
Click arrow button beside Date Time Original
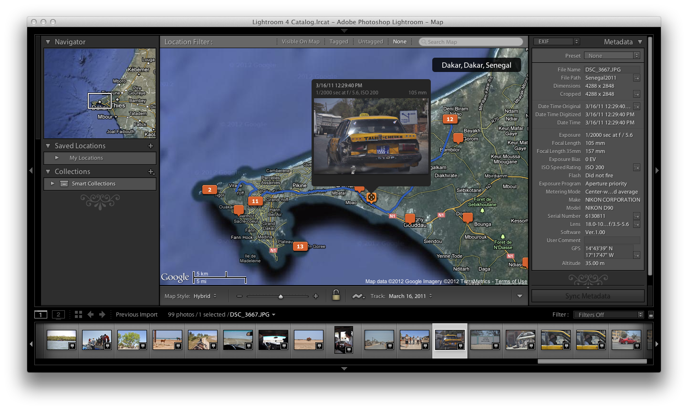tap(636, 107)
